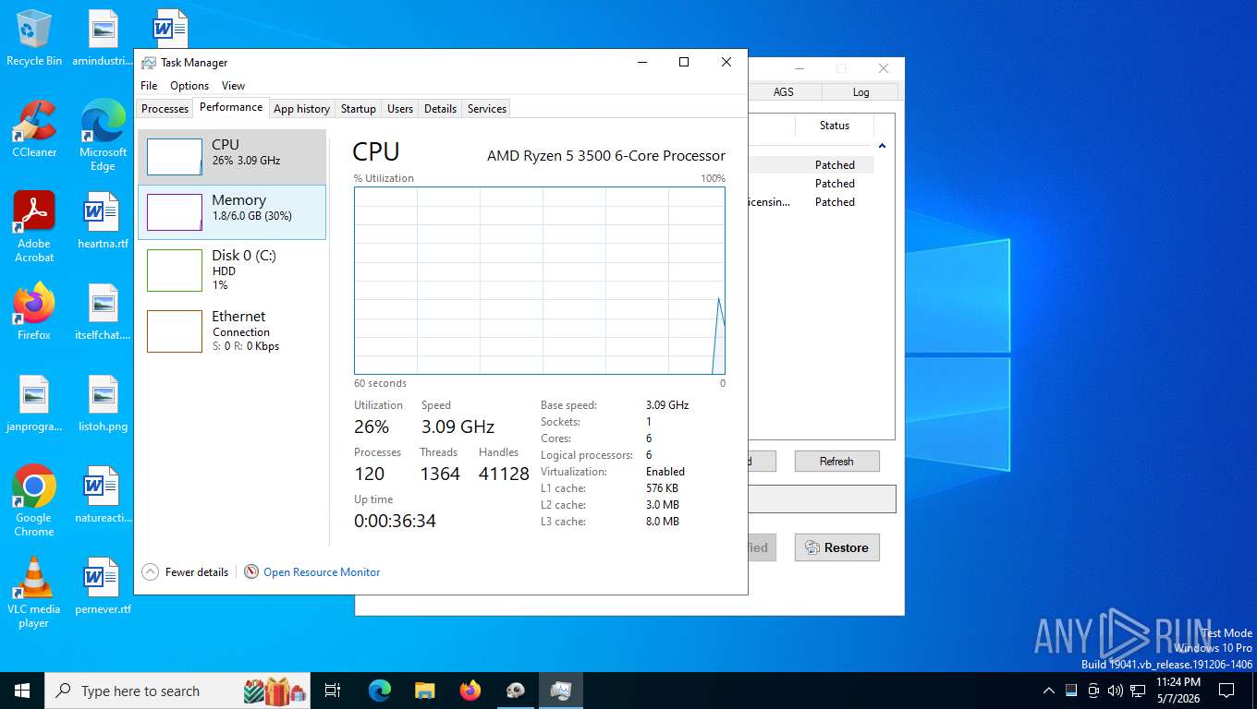This screenshot has height=709, width=1257.
Task: Click the Windows Start button
Action: click(x=21, y=691)
